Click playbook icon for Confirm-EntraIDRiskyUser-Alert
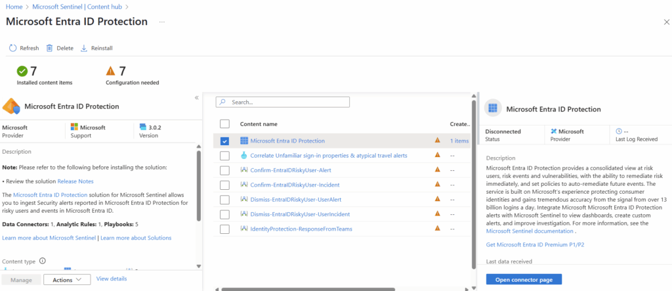 (x=244, y=170)
